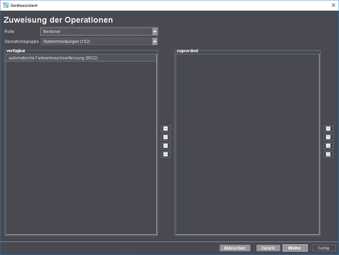Move assigned operation to bottom
The width and height of the screenshot is (339, 255).
(328, 154)
